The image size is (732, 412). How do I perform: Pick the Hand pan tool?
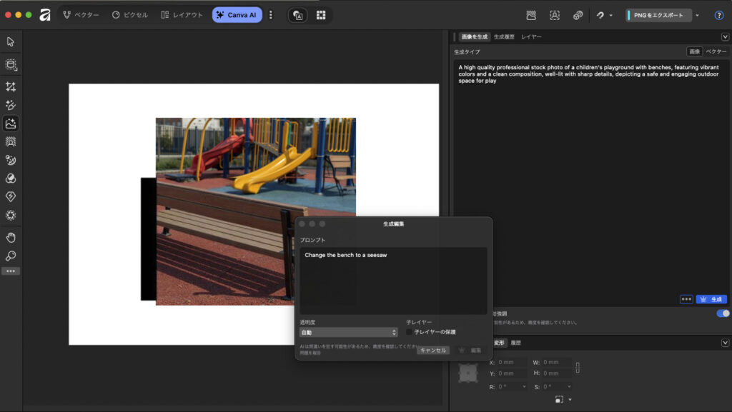tap(11, 237)
